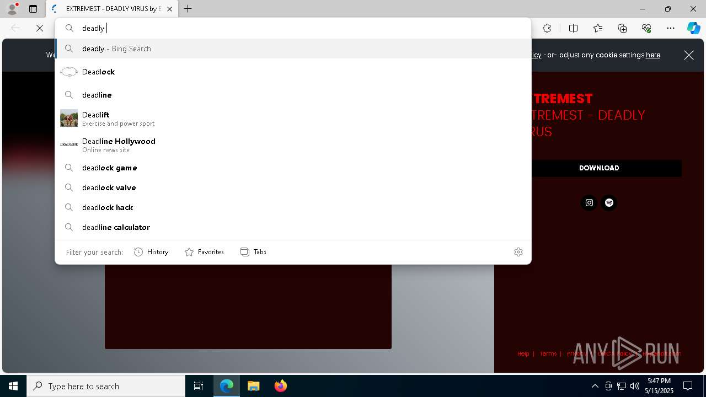Close the EXTREMEST - DEADLY VIRUS tab

pos(169,9)
